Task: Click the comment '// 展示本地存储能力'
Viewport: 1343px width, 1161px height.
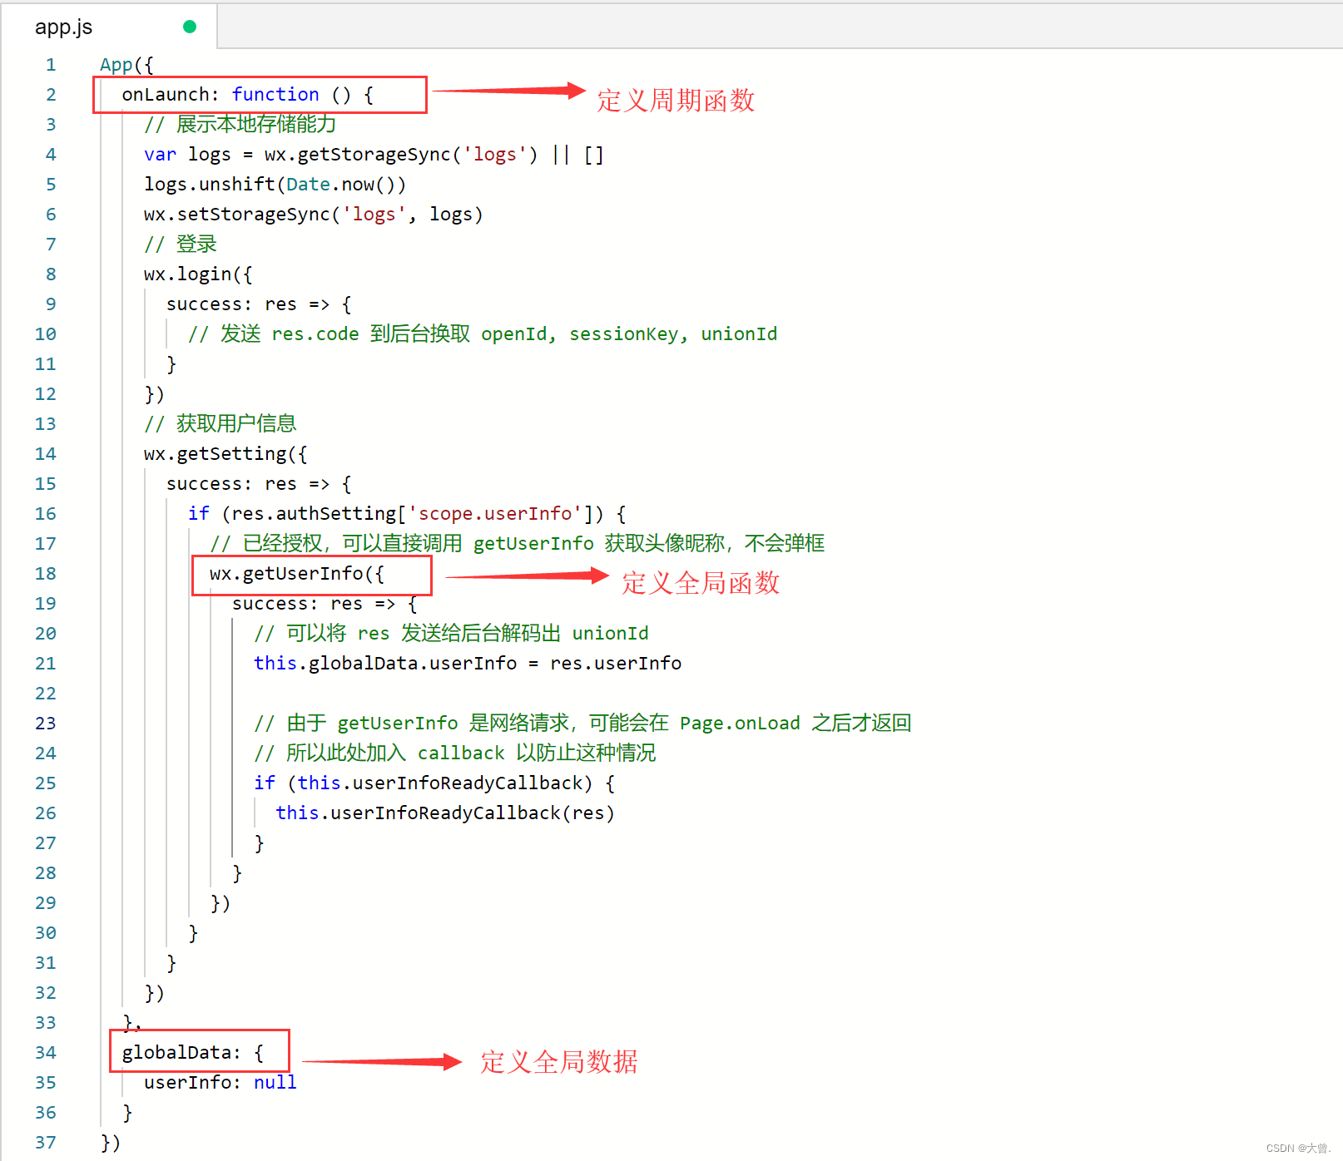Action: (240, 125)
